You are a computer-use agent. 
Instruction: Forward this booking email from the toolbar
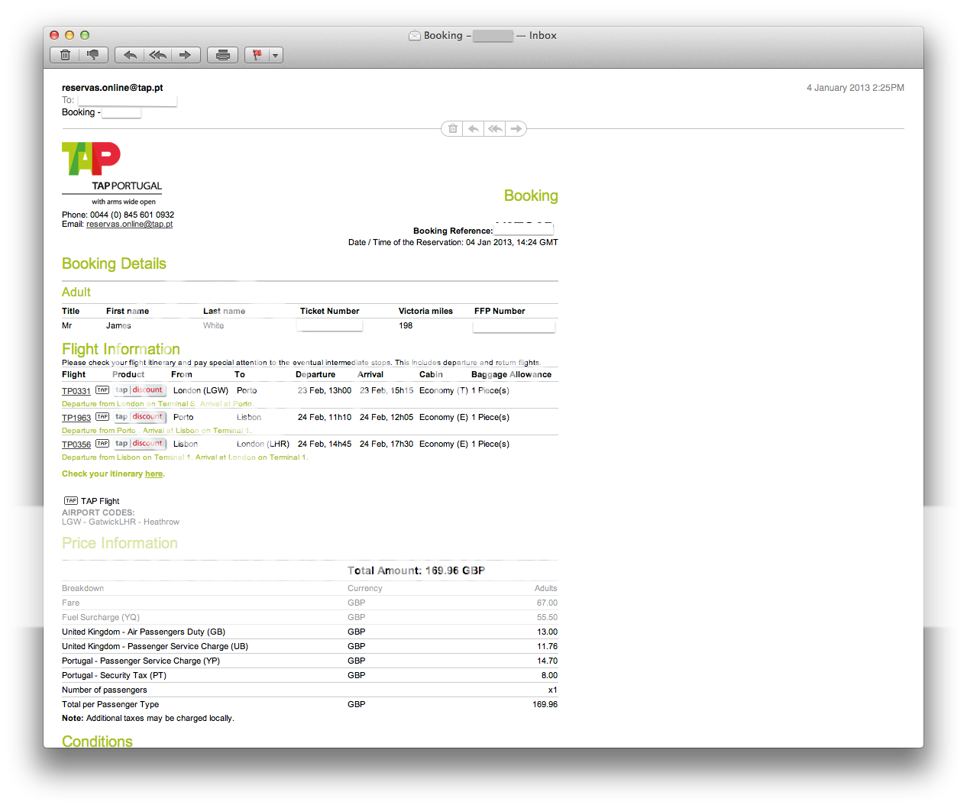[186, 55]
